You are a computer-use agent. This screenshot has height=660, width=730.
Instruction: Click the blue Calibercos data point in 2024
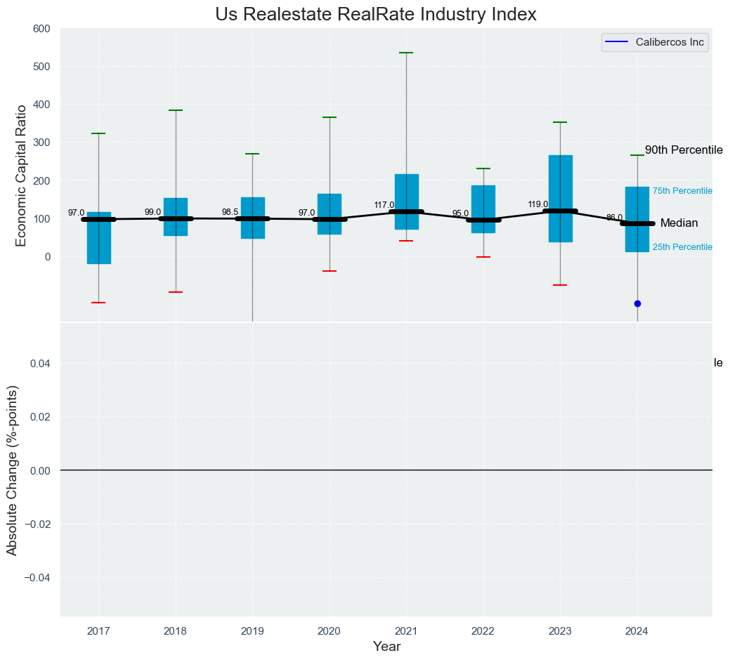point(637,303)
